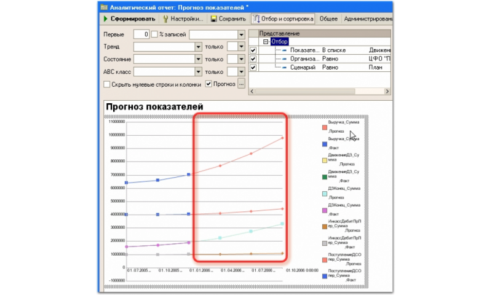Expand the ABC класс dropdown
The image size is (492, 295).
click(198, 72)
